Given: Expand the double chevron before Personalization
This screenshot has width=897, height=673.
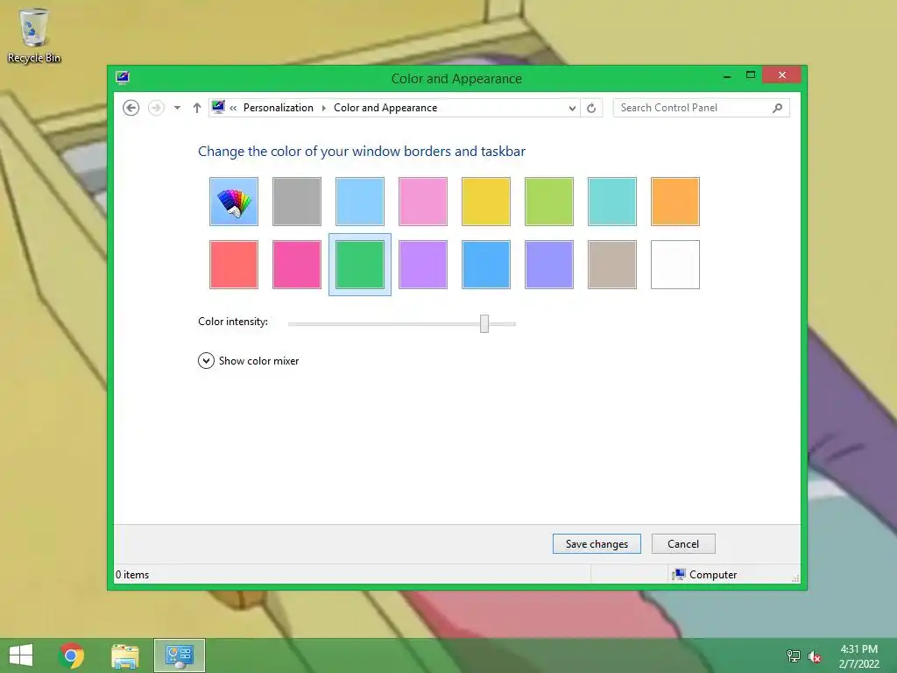Looking at the screenshot, I should 233,108.
